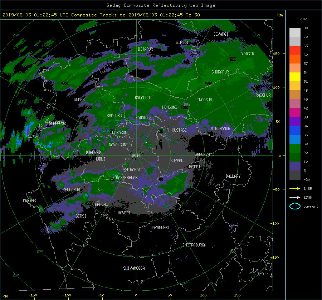This screenshot has height=300, width=322.
Task: Click the cyan current-position ellipse icon
Action: click(295, 206)
